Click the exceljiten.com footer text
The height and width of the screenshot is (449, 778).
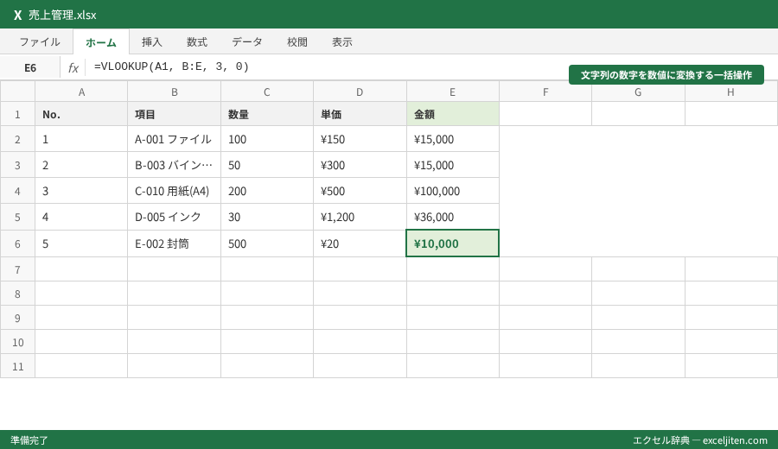click(x=735, y=440)
